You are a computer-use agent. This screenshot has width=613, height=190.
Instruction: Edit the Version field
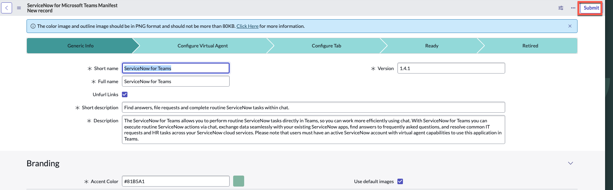451,68
